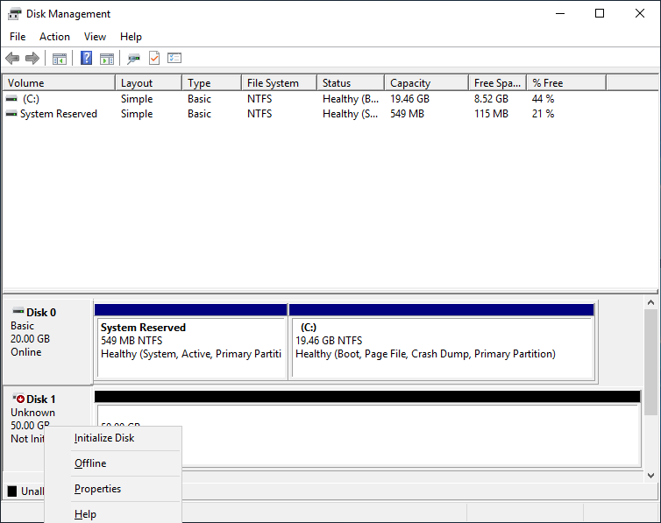Click the 19.46 GB capacity cell
661x523 pixels.
pos(409,99)
